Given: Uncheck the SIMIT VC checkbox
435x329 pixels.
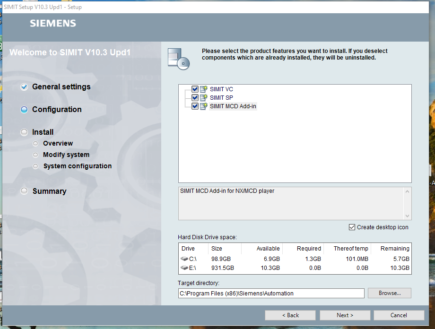Looking at the screenshot, I should pyautogui.click(x=195, y=89).
